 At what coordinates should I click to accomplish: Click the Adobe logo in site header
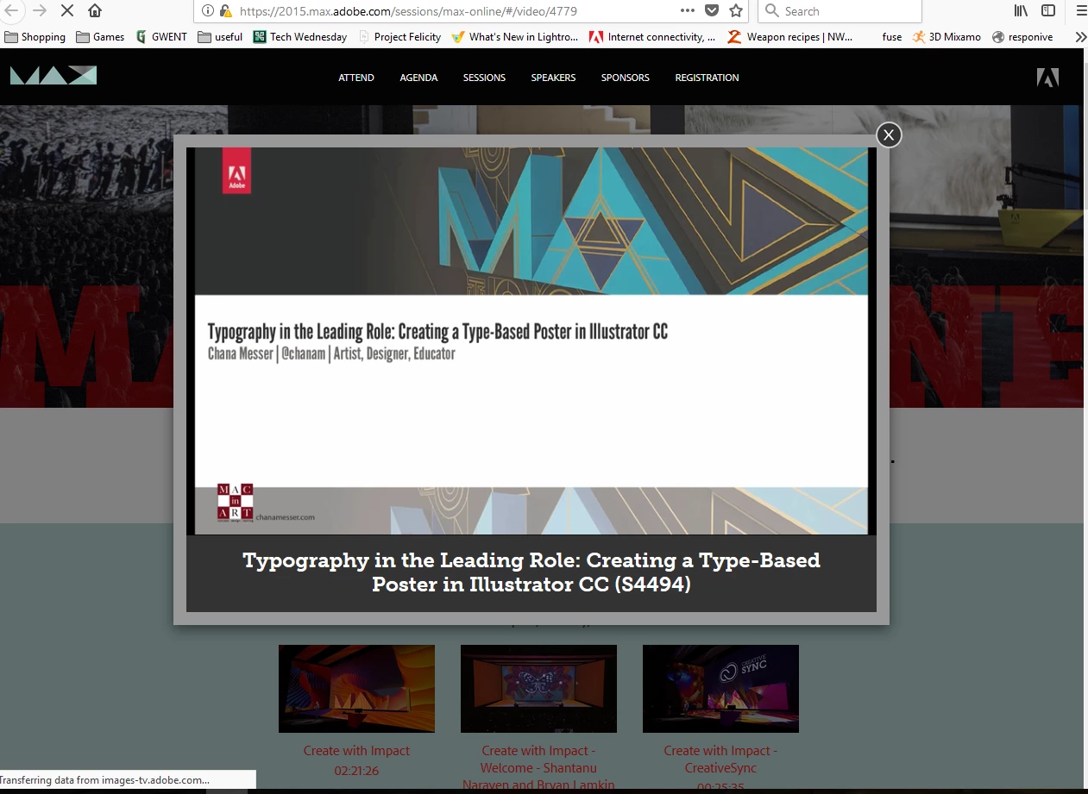1047,78
